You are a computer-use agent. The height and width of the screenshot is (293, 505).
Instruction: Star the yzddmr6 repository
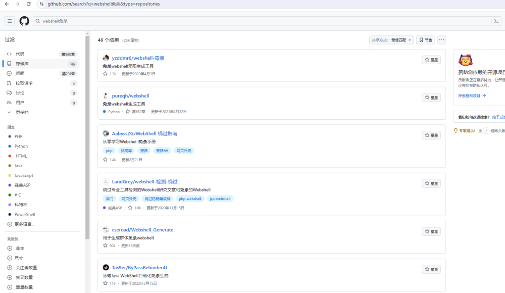coord(431,60)
